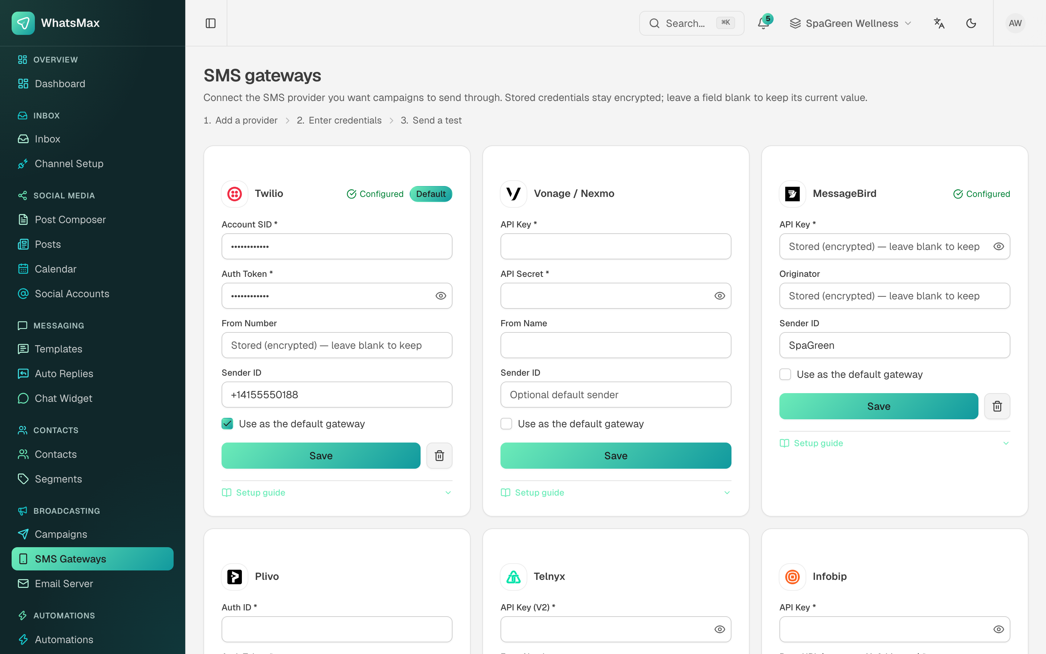The width and height of the screenshot is (1046, 654).
Task: Save the Vonage / Nexmo gateway
Action: tap(616, 456)
